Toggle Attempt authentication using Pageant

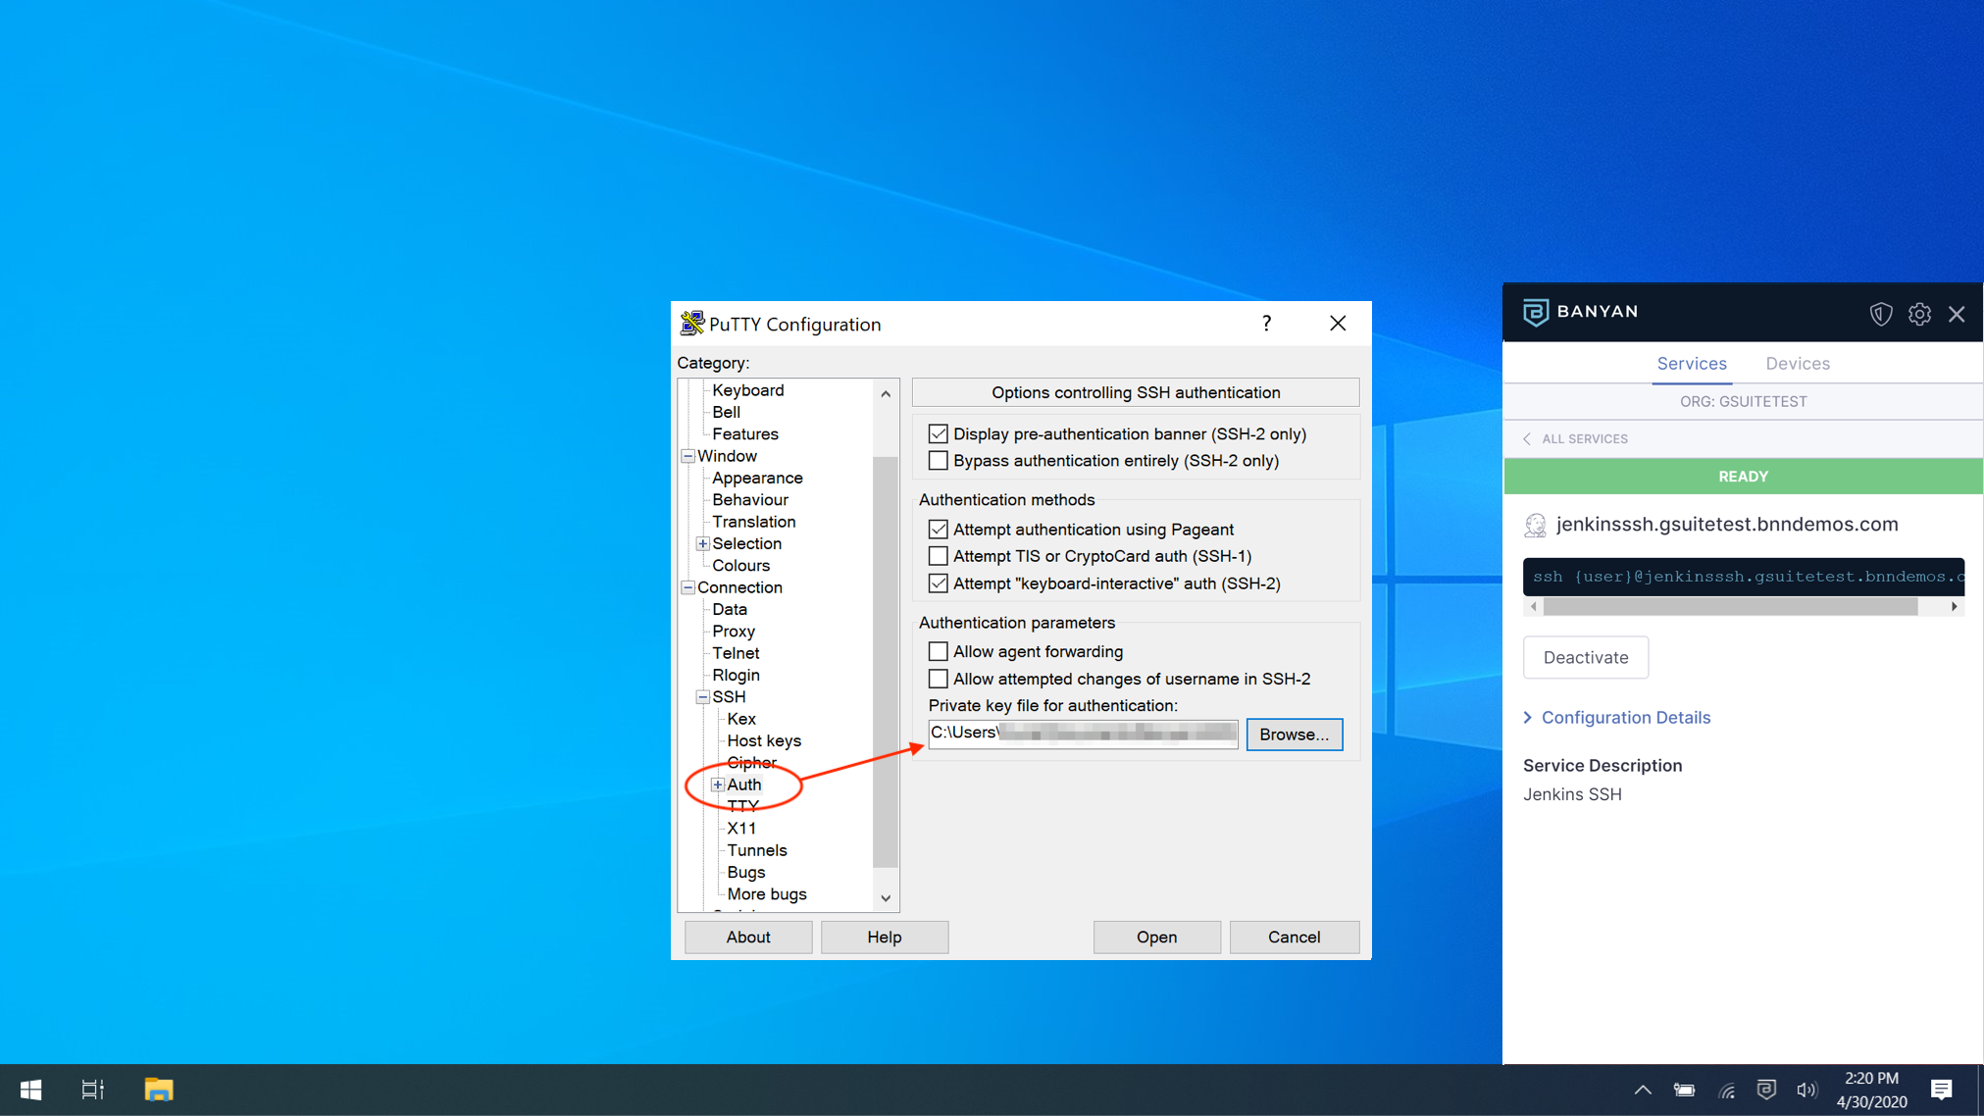[x=938, y=530]
